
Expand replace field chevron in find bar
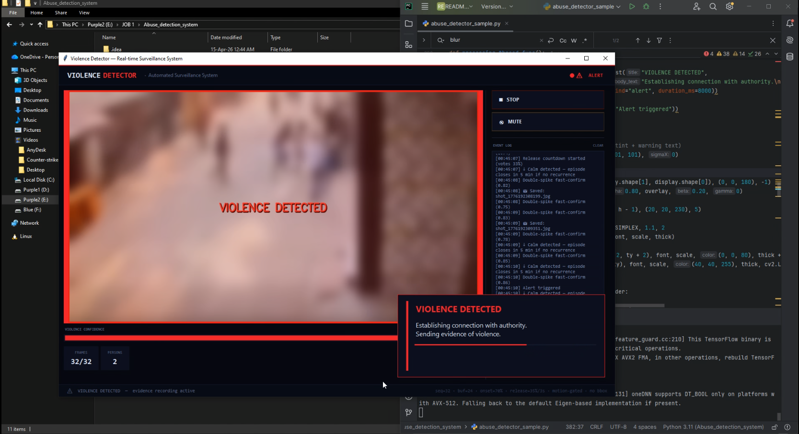point(424,40)
